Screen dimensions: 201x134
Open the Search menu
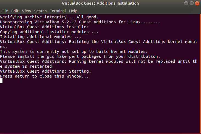click(x=40, y=11)
